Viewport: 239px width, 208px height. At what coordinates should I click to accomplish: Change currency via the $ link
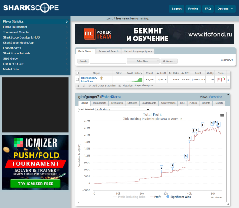coord(233,60)
